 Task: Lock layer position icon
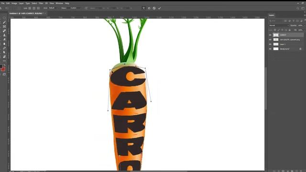(x=283, y=30)
